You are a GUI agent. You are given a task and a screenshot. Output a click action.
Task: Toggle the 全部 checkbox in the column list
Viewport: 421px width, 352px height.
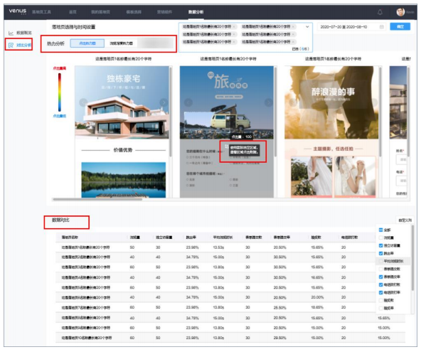[380, 230]
